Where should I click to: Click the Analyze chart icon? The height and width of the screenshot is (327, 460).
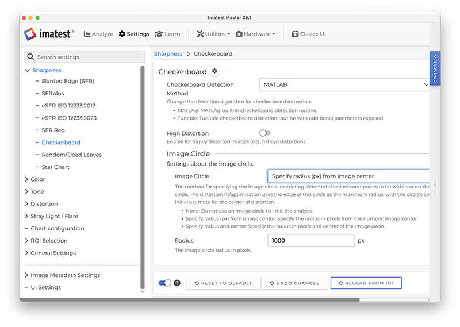[87, 34]
